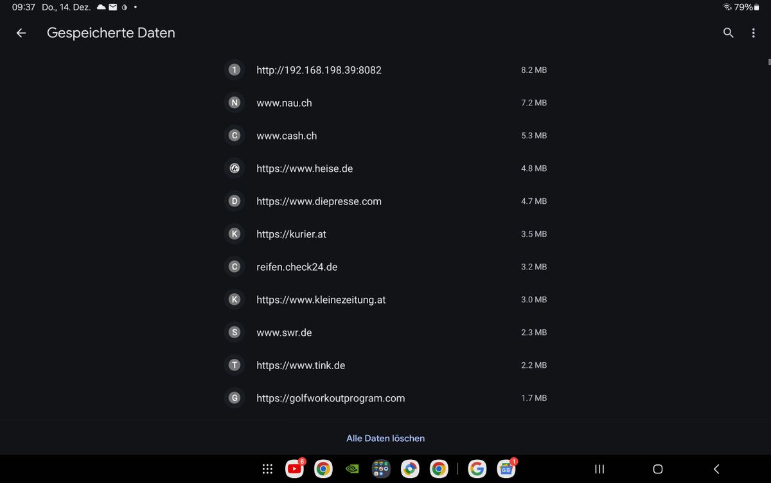
Task: Tap the 5.3 MB size value
Action: (x=534, y=135)
